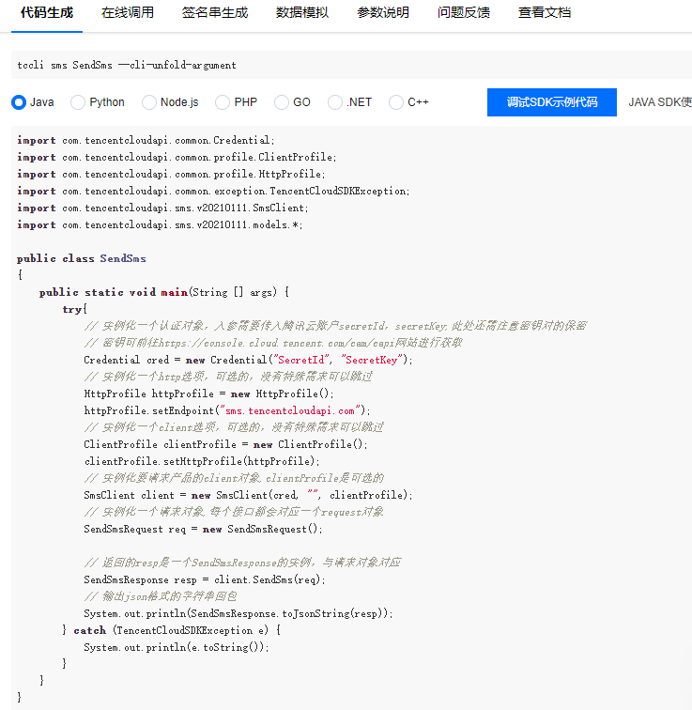
Task: Choose the GO language option
Action: tap(282, 102)
